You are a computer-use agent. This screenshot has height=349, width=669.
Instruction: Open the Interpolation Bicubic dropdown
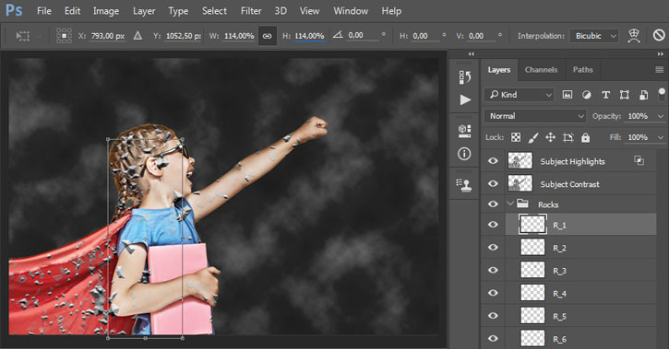pyautogui.click(x=594, y=36)
